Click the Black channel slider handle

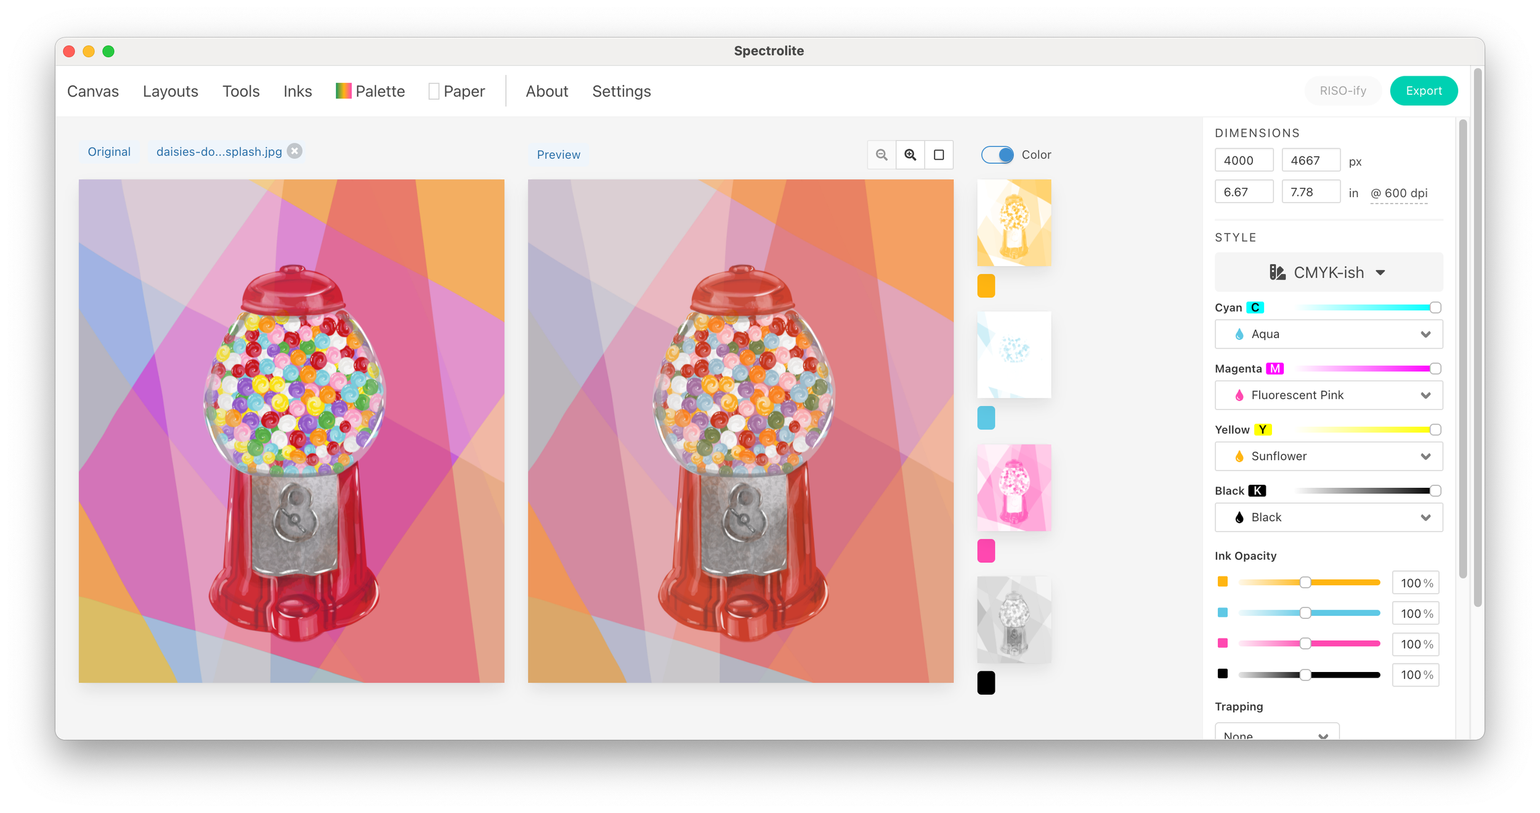1435,490
